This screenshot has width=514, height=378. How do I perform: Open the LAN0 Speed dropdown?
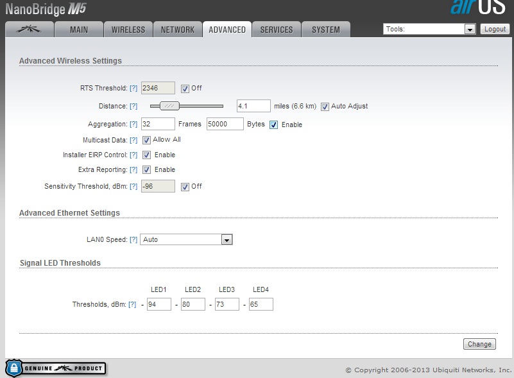click(x=186, y=239)
